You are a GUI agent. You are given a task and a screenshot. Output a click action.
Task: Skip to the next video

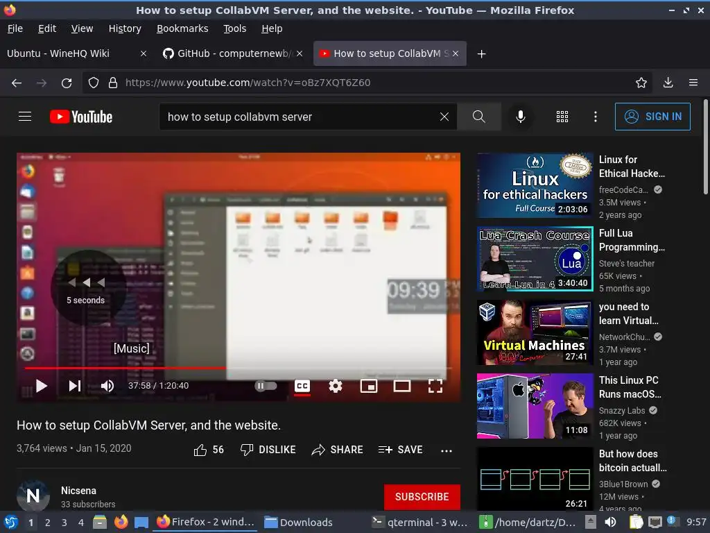tap(75, 386)
